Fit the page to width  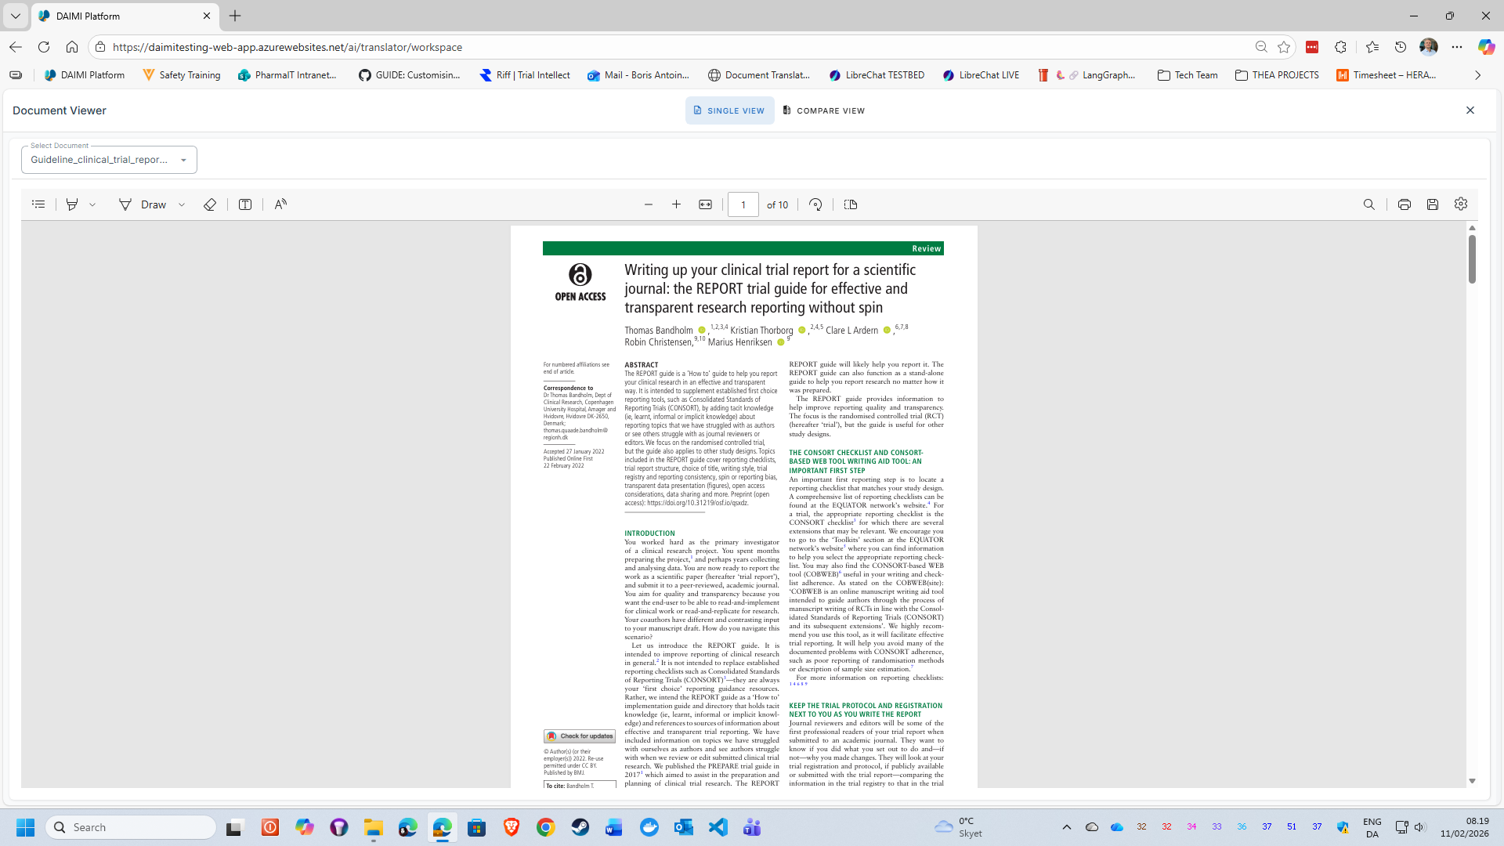click(705, 204)
